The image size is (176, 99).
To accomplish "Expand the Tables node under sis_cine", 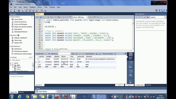I will pos(13,67).
